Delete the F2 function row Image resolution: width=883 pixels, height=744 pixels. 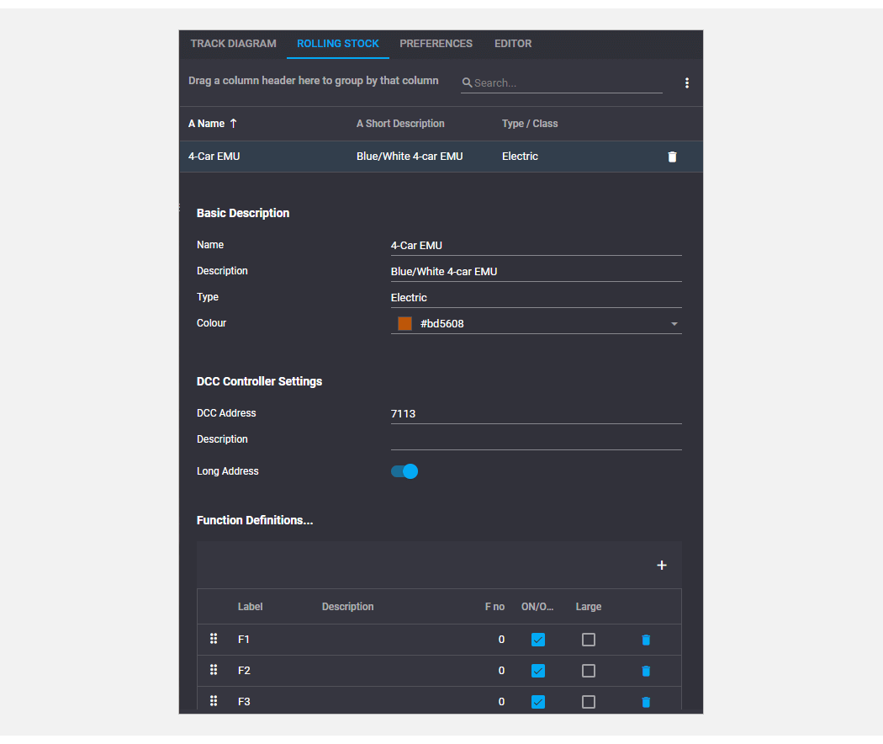click(646, 671)
